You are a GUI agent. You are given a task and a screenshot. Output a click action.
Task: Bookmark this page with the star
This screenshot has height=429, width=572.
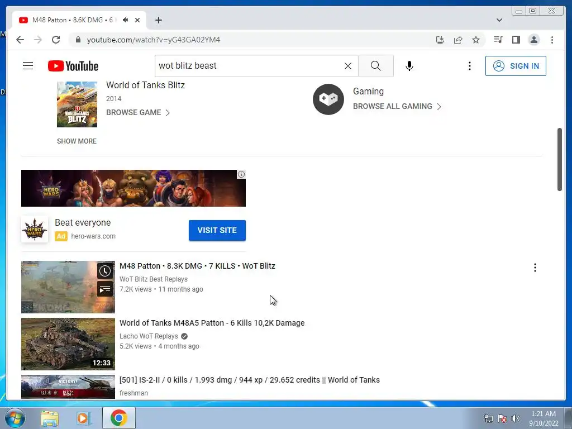pos(476,40)
